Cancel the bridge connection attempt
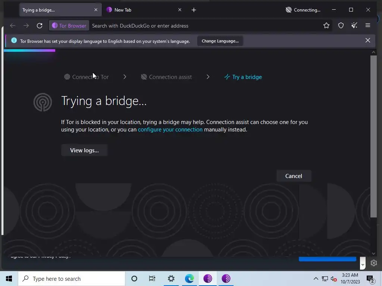The height and width of the screenshot is (286, 382). [x=294, y=176]
